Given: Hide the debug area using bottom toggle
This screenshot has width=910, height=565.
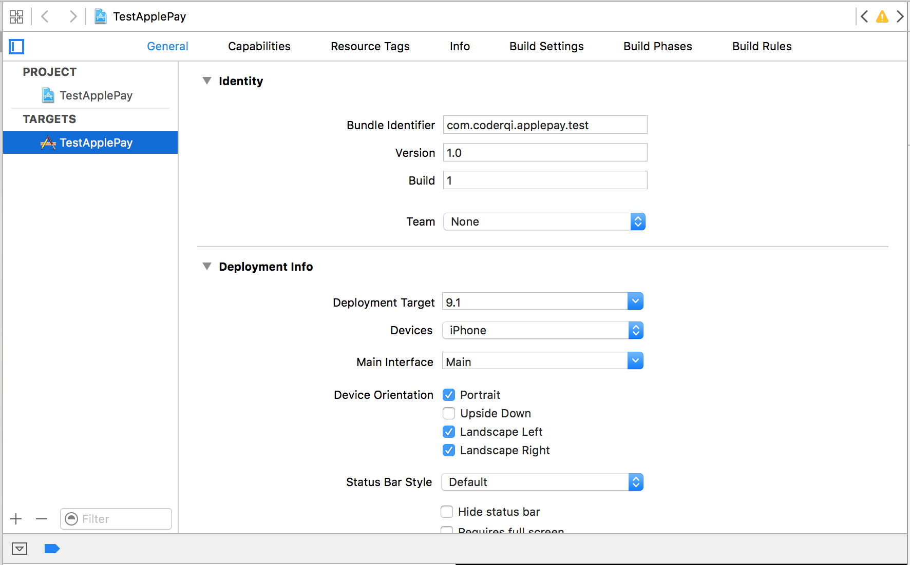Looking at the screenshot, I should [20, 549].
